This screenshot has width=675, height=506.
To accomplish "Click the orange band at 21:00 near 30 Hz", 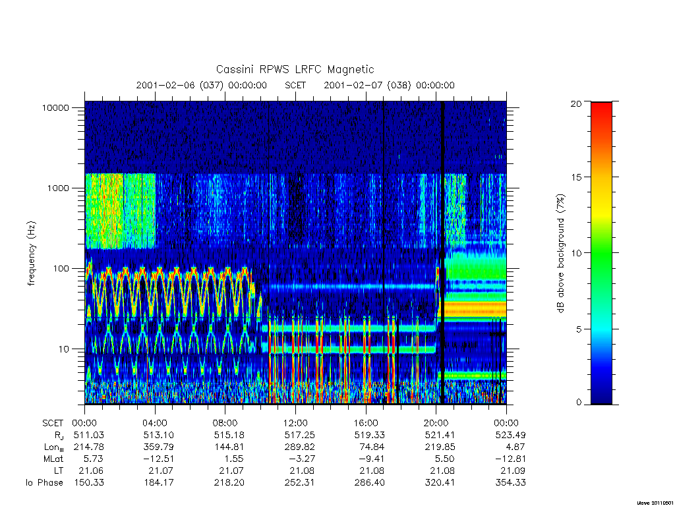I will pyautogui.click(x=475, y=310).
